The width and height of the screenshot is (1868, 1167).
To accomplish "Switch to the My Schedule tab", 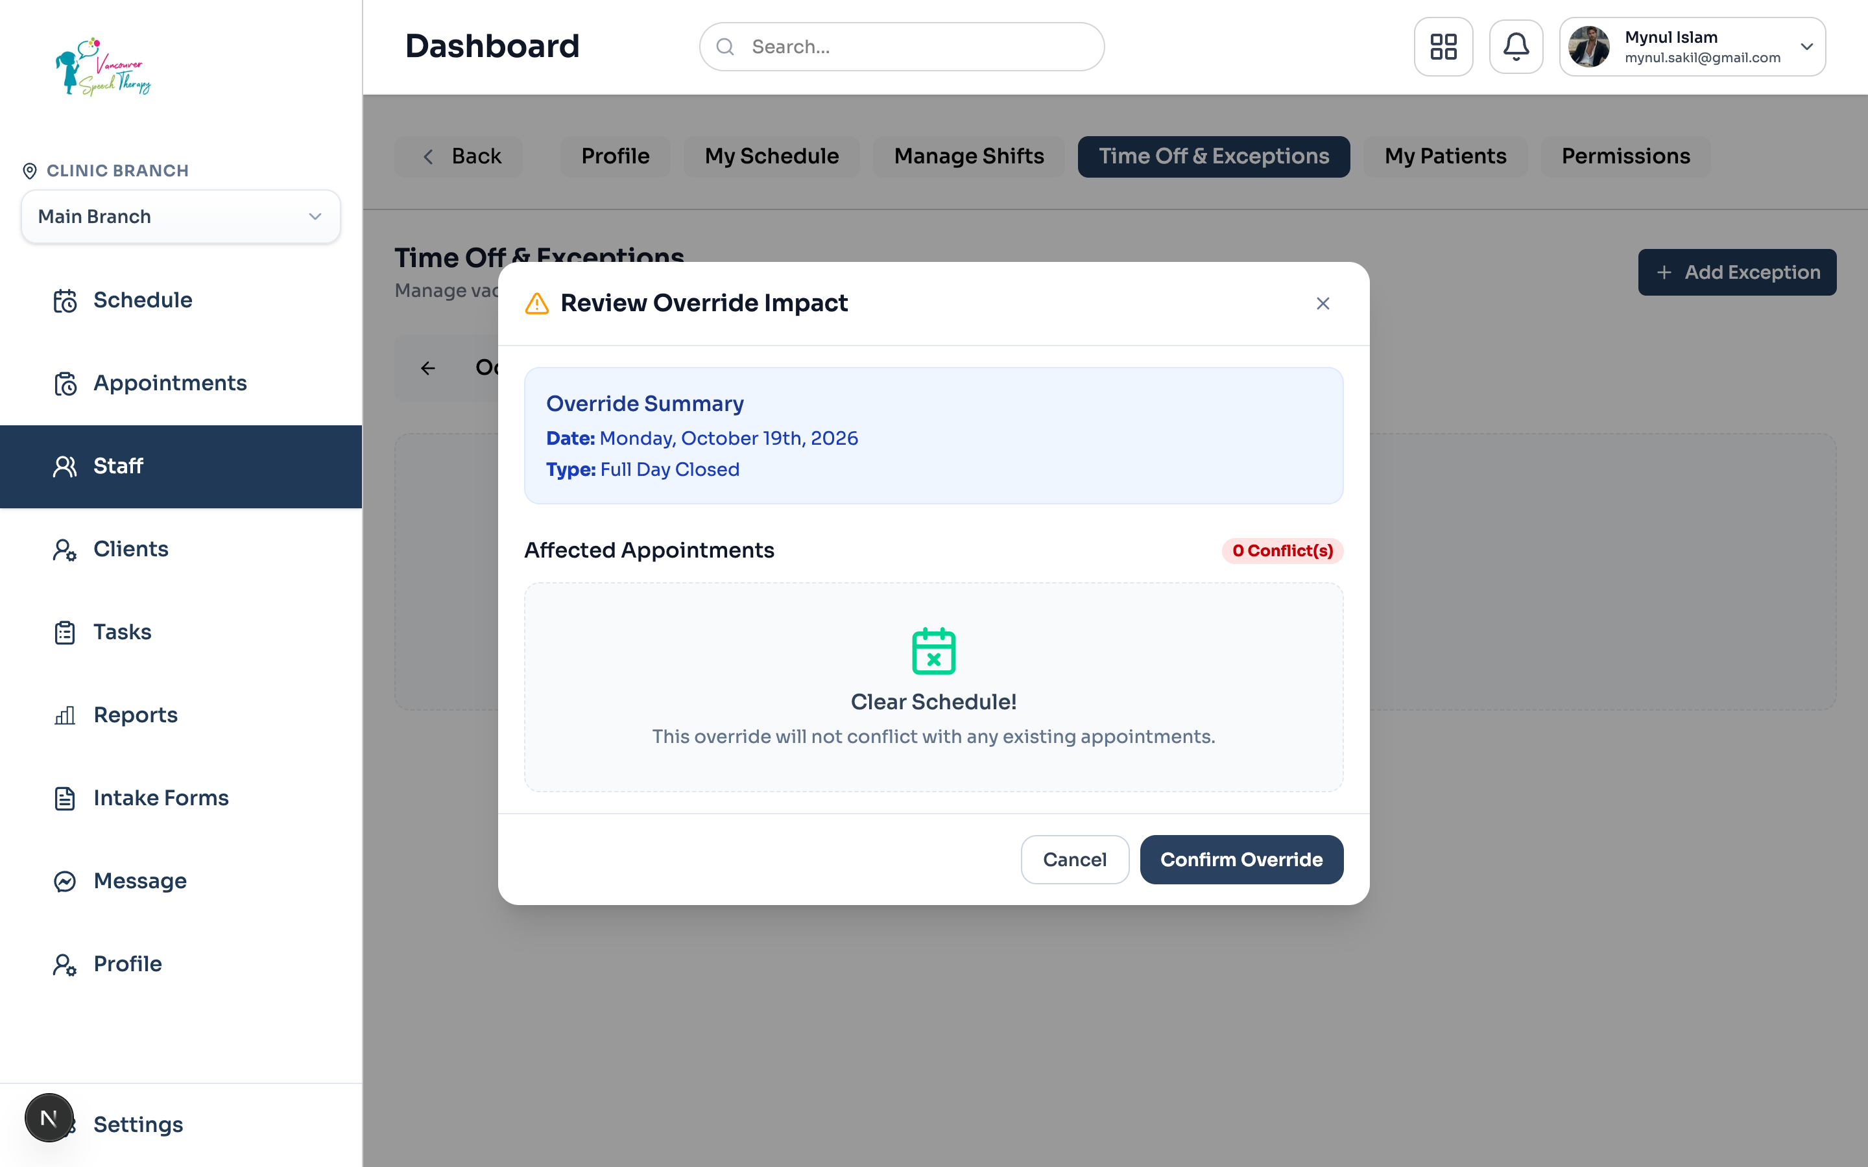I will 771,157.
